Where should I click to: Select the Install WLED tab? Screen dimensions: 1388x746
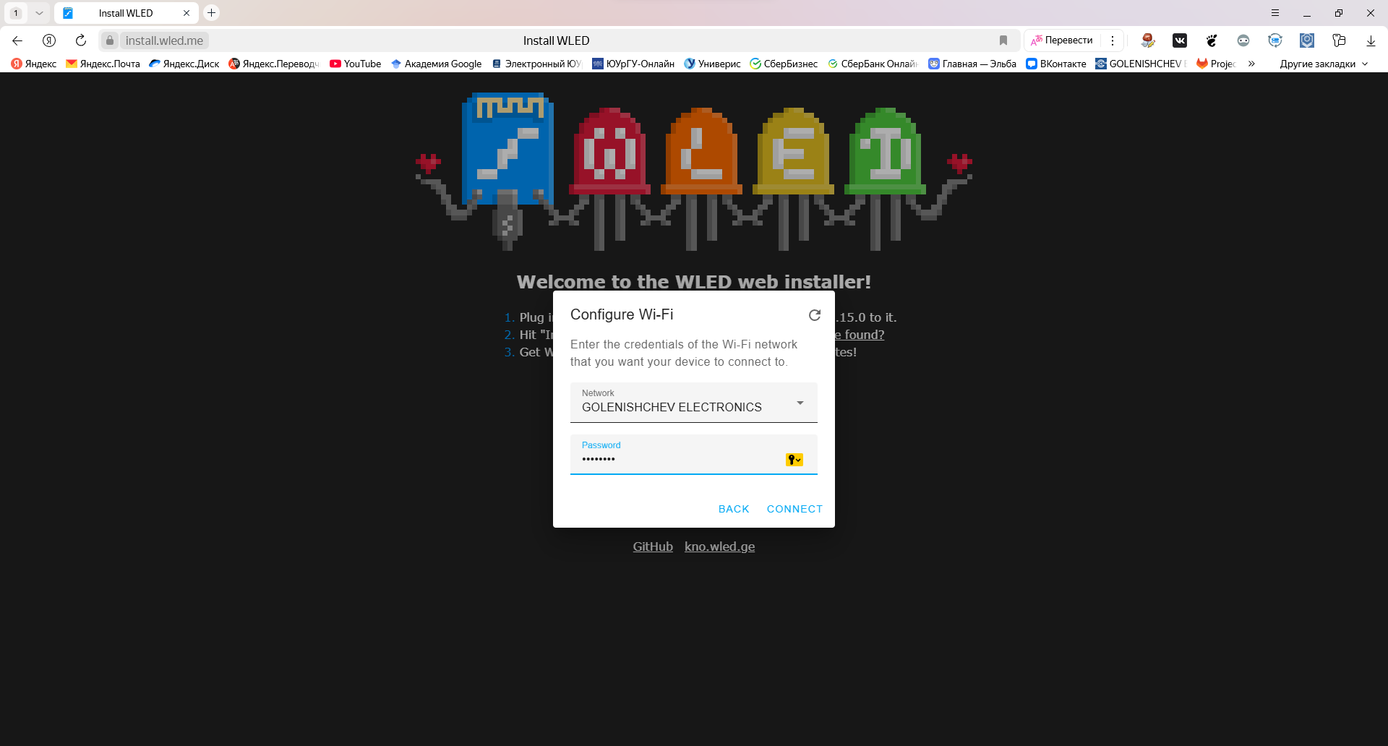pos(126,13)
